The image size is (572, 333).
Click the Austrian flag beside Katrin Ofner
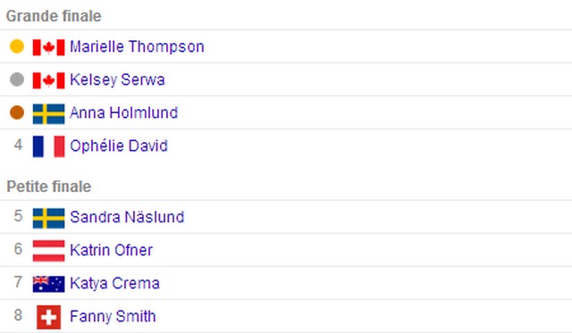[48, 251]
